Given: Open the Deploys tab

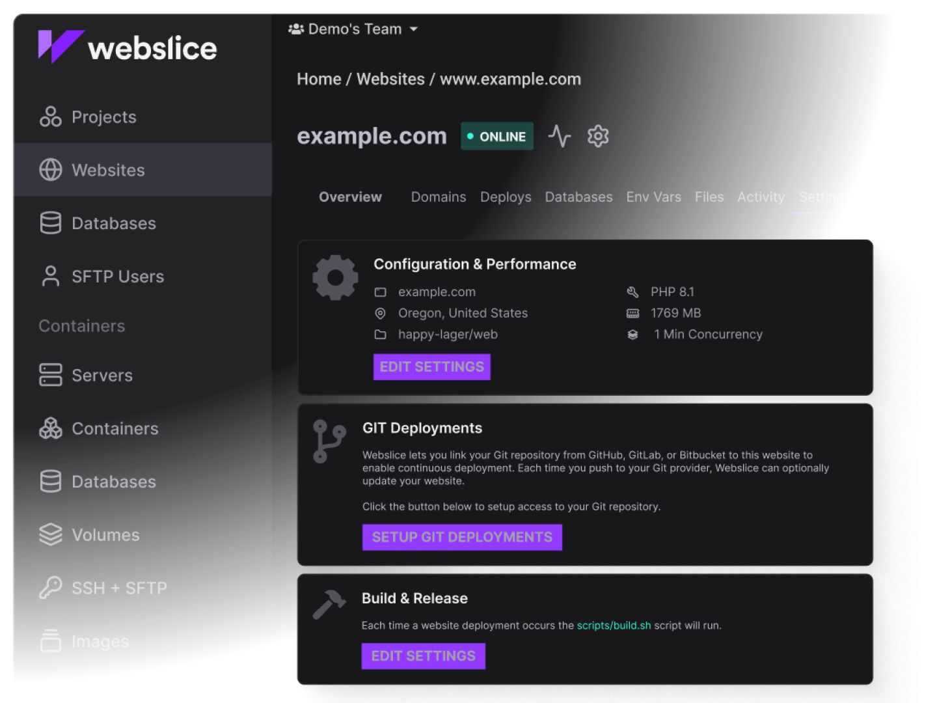Looking at the screenshot, I should pos(506,197).
